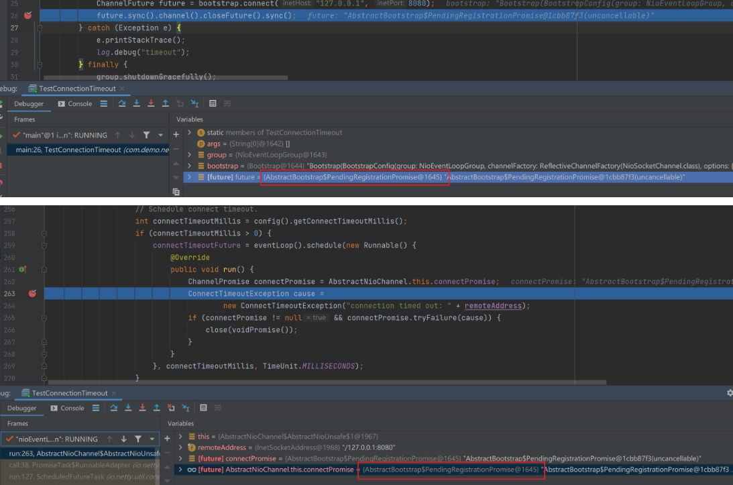Switch to the Console tab in the lower panel

coord(67,408)
